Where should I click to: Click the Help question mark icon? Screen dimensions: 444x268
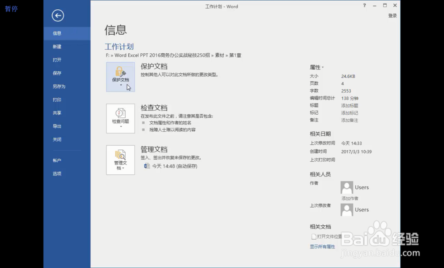click(364, 6)
